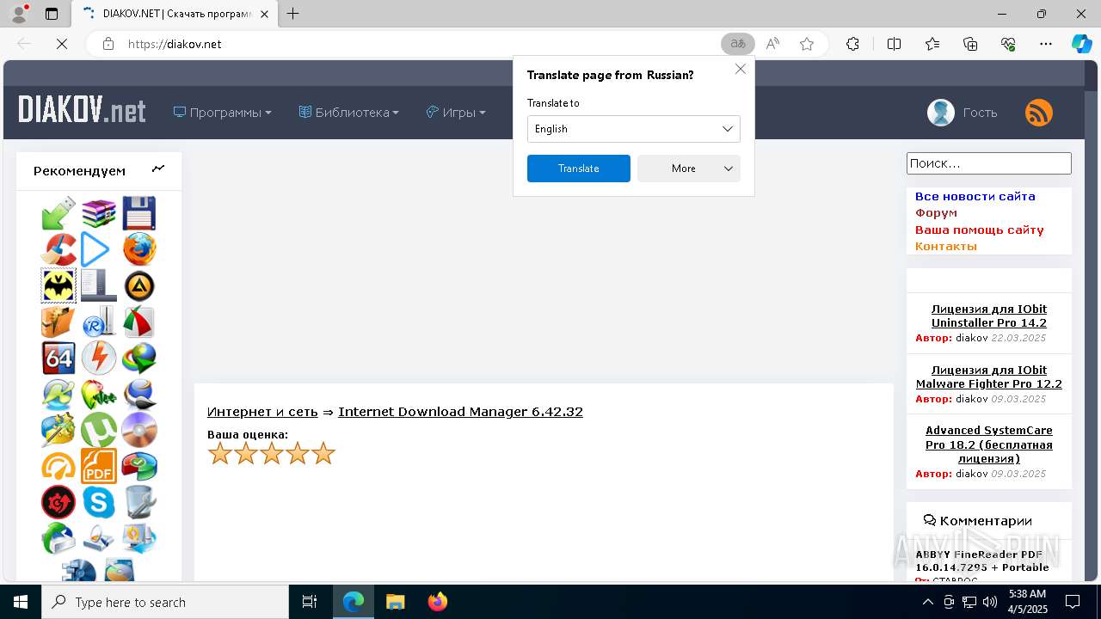The image size is (1101, 619).
Task: Add this page to favorites star
Action: coord(807,44)
